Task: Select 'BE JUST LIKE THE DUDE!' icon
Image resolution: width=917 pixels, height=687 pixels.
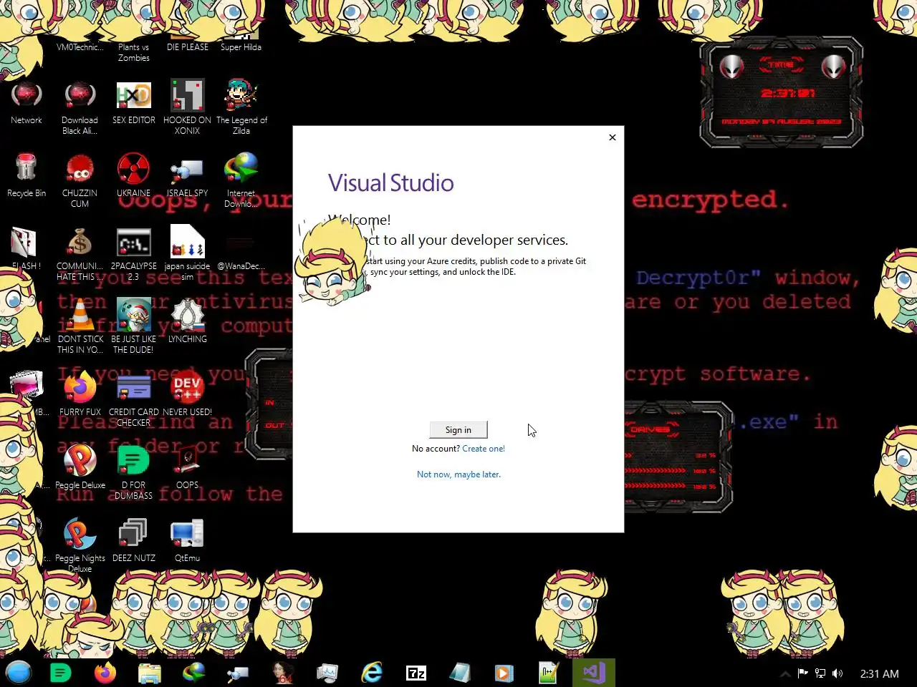Action: pos(133,326)
